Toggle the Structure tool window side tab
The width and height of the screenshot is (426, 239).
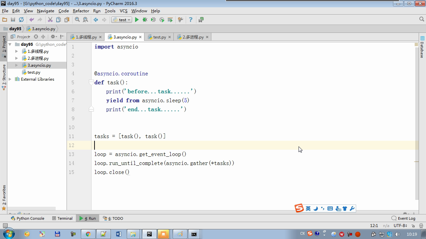(4, 75)
